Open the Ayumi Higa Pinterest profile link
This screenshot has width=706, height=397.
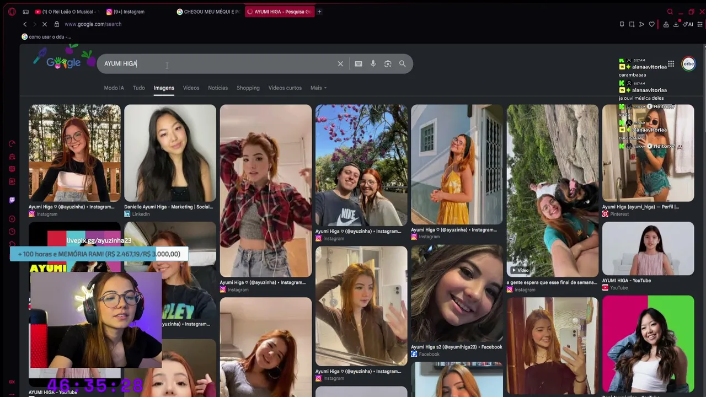click(640, 207)
